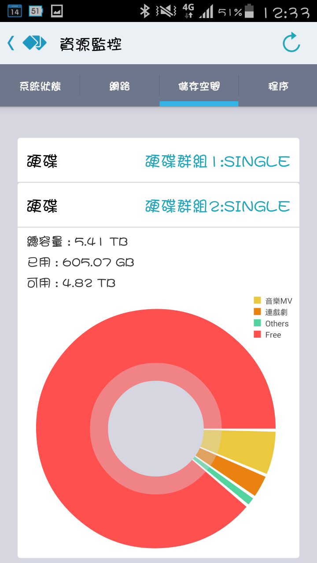Image resolution: width=317 pixels, height=563 pixels.
Task: Collapse the 硬碟群組2:SINGLE row
Action: pyautogui.click(x=158, y=205)
